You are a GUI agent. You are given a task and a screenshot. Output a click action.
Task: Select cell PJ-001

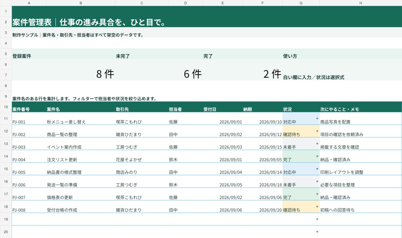[x=29, y=119]
